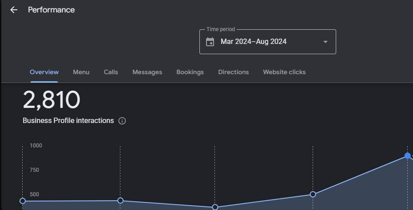This screenshot has width=413, height=210.
Task: Switch to the Directions tab
Action: click(233, 72)
